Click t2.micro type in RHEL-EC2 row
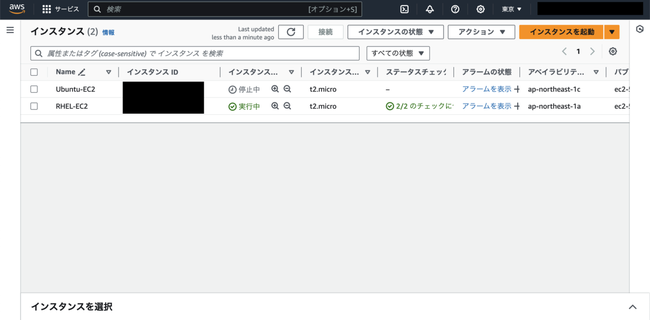Image resolution: width=650 pixels, height=320 pixels. point(323,106)
